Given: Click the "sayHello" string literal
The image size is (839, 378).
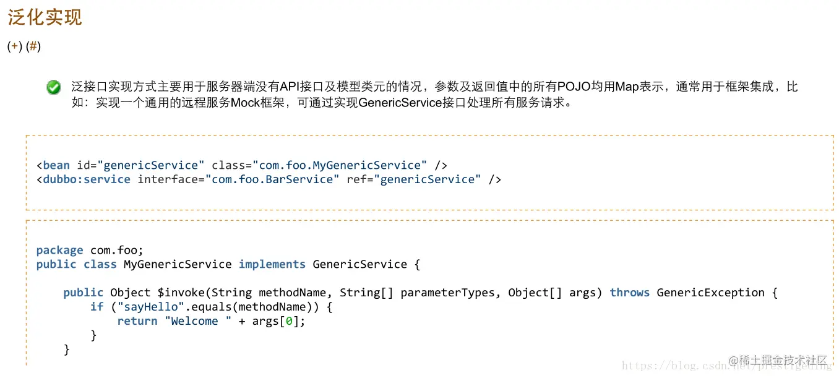Looking at the screenshot, I should click(144, 307).
